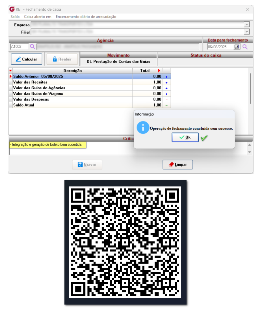Click the magnifier next to closing date
This screenshot has height=315, width=262.
(x=245, y=47)
